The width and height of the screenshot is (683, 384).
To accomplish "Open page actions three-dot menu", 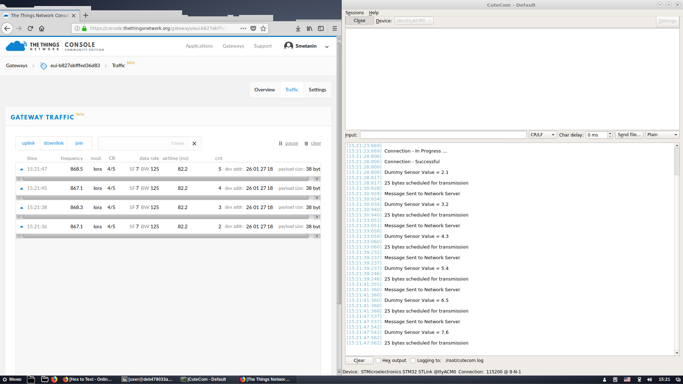I will tap(243, 28).
